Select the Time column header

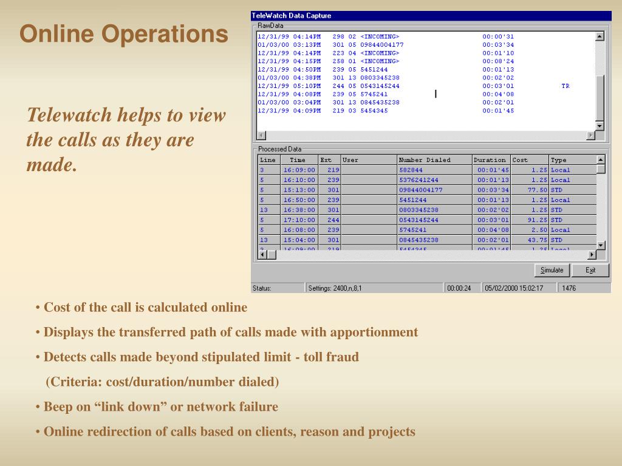pyautogui.click(x=299, y=160)
